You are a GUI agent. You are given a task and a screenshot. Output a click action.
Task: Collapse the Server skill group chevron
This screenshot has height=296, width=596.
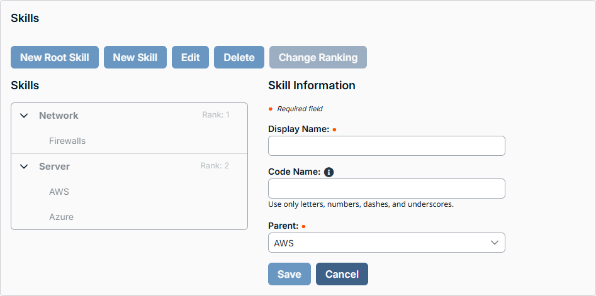tap(25, 167)
